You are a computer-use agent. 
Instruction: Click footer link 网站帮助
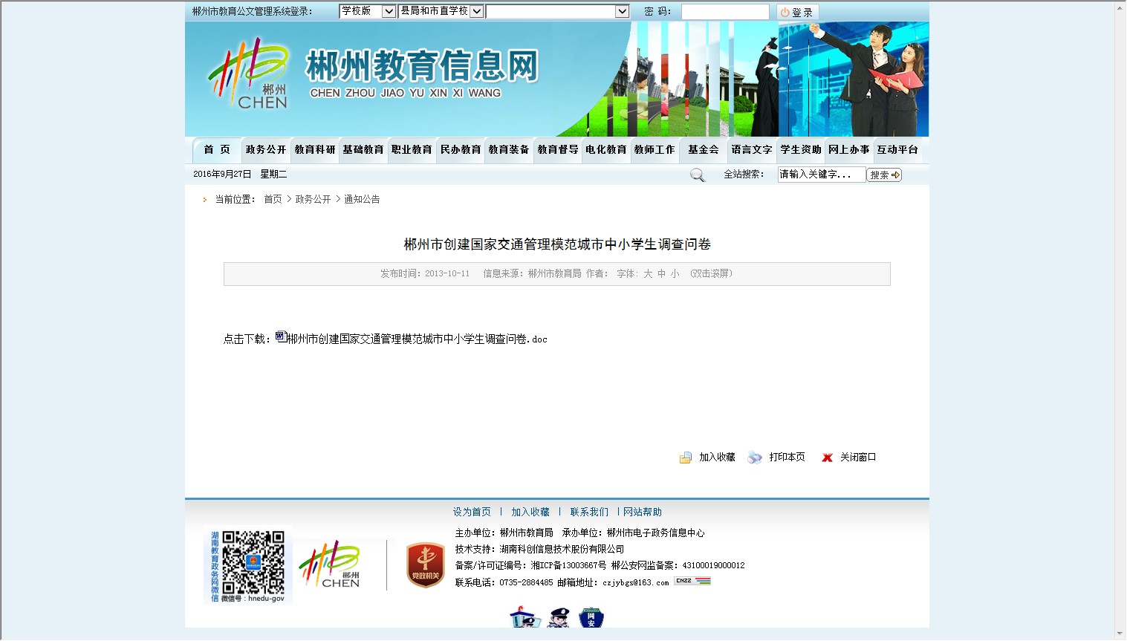click(643, 513)
